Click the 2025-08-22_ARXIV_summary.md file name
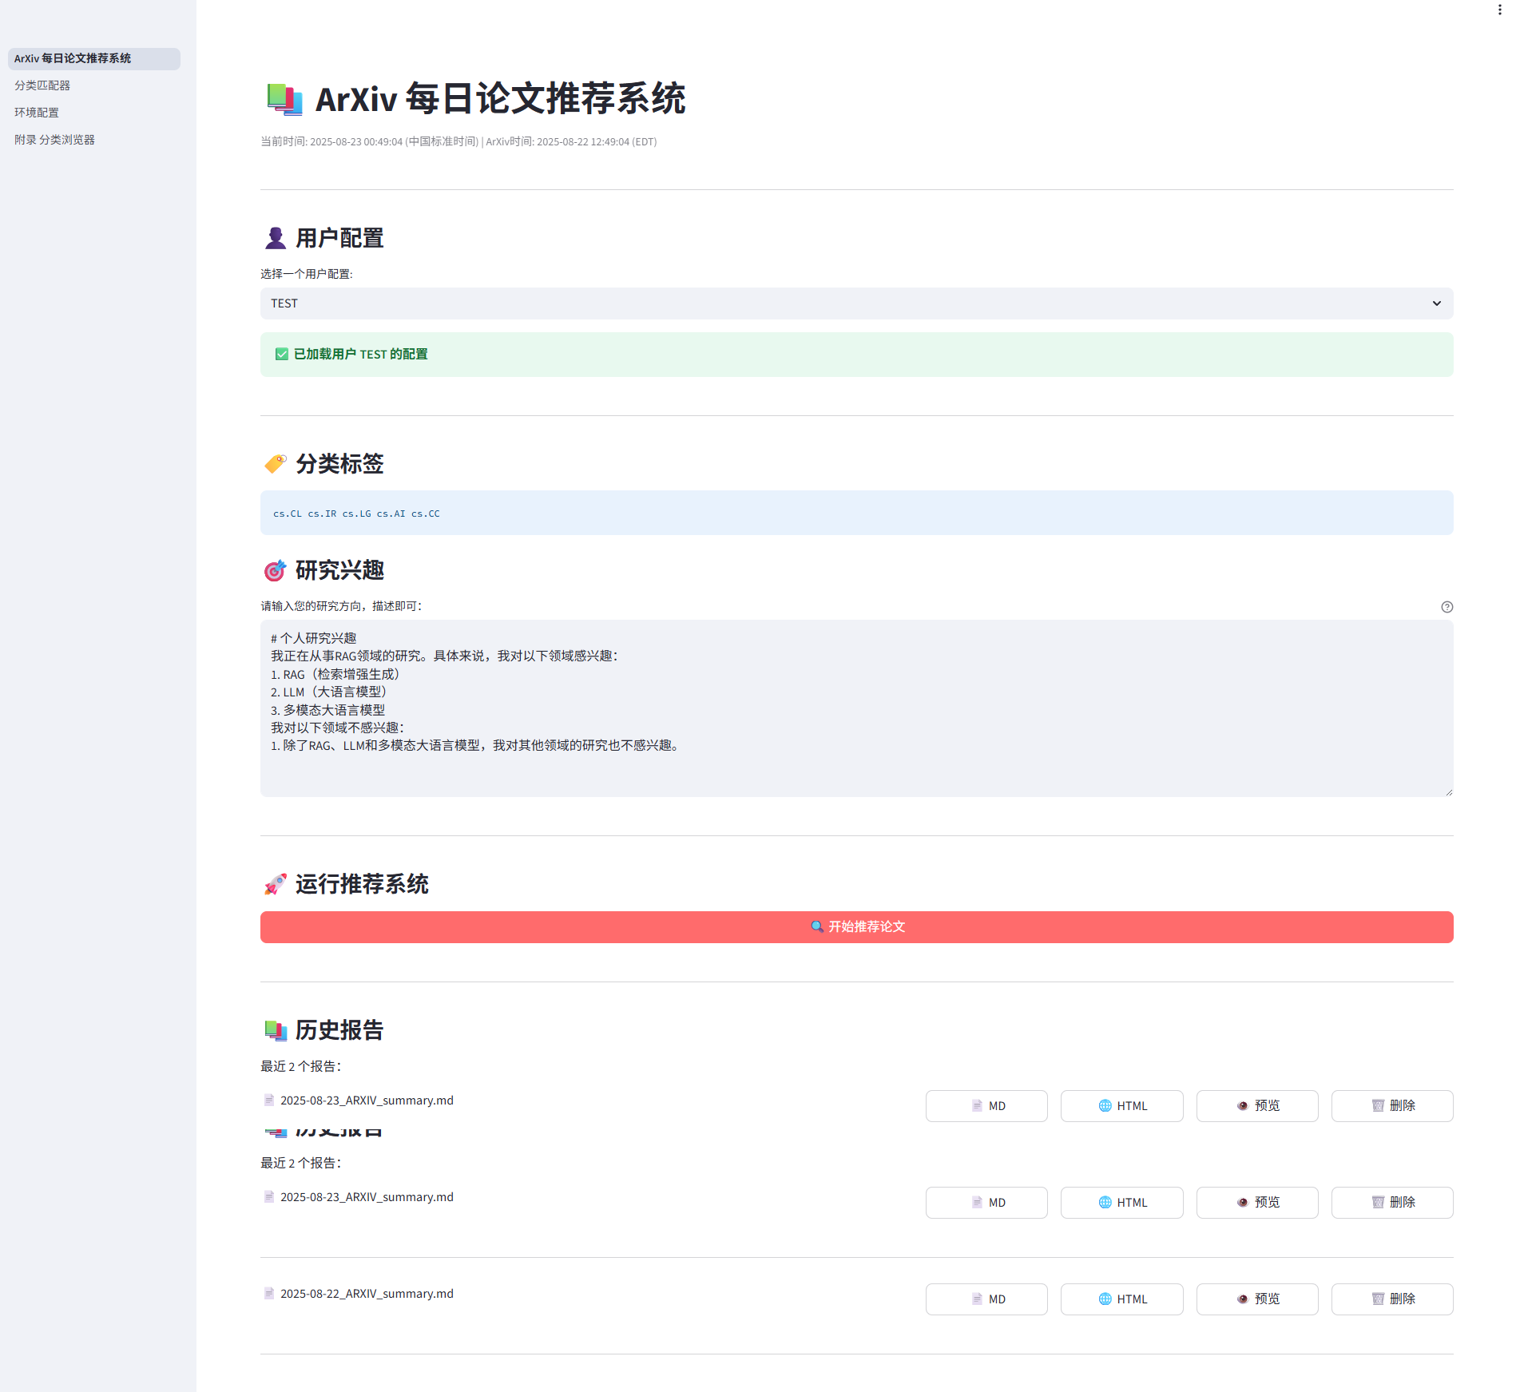This screenshot has width=1516, height=1392. pos(367,1294)
